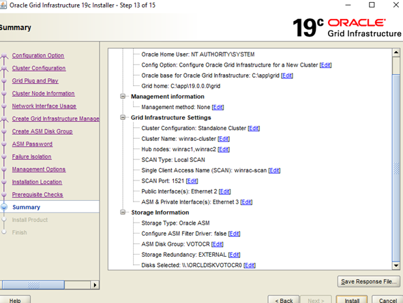
Task: Click the Prerequisite Checks step bullet icon
Action: point(4,195)
